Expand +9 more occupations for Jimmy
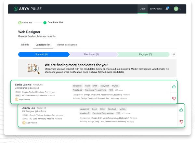 click(x=134, y=118)
